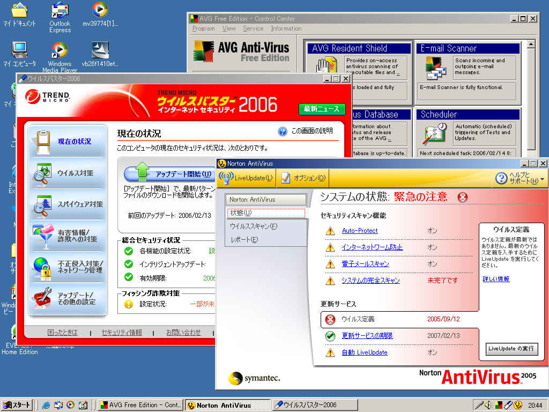This screenshot has height=412, width=549.
Task: Click AVG Resident Shield panel title
Action: click(x=359, y=48)
